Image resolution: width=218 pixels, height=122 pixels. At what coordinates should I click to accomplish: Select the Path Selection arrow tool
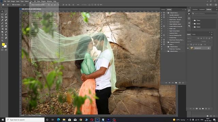(x=6, y=35)
